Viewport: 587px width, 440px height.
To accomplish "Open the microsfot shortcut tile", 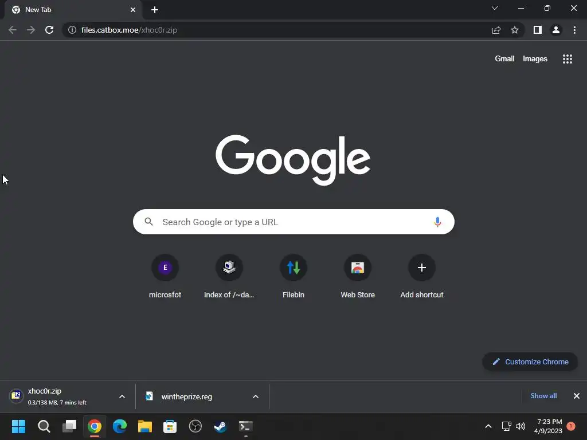I will (165, 277).
